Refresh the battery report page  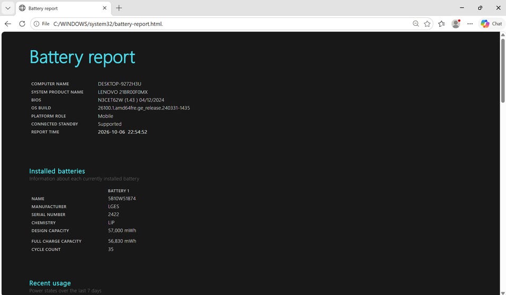22,24
